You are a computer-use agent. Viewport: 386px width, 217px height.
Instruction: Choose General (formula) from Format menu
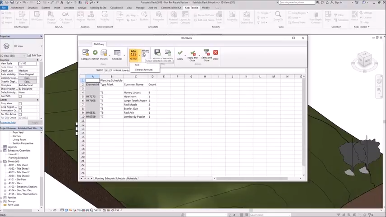pyautogui.click(x=144, y=69)
